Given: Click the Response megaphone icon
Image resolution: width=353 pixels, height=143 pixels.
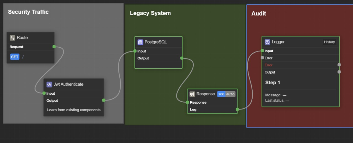Looking at the screenshot, I should pos(192,94).
